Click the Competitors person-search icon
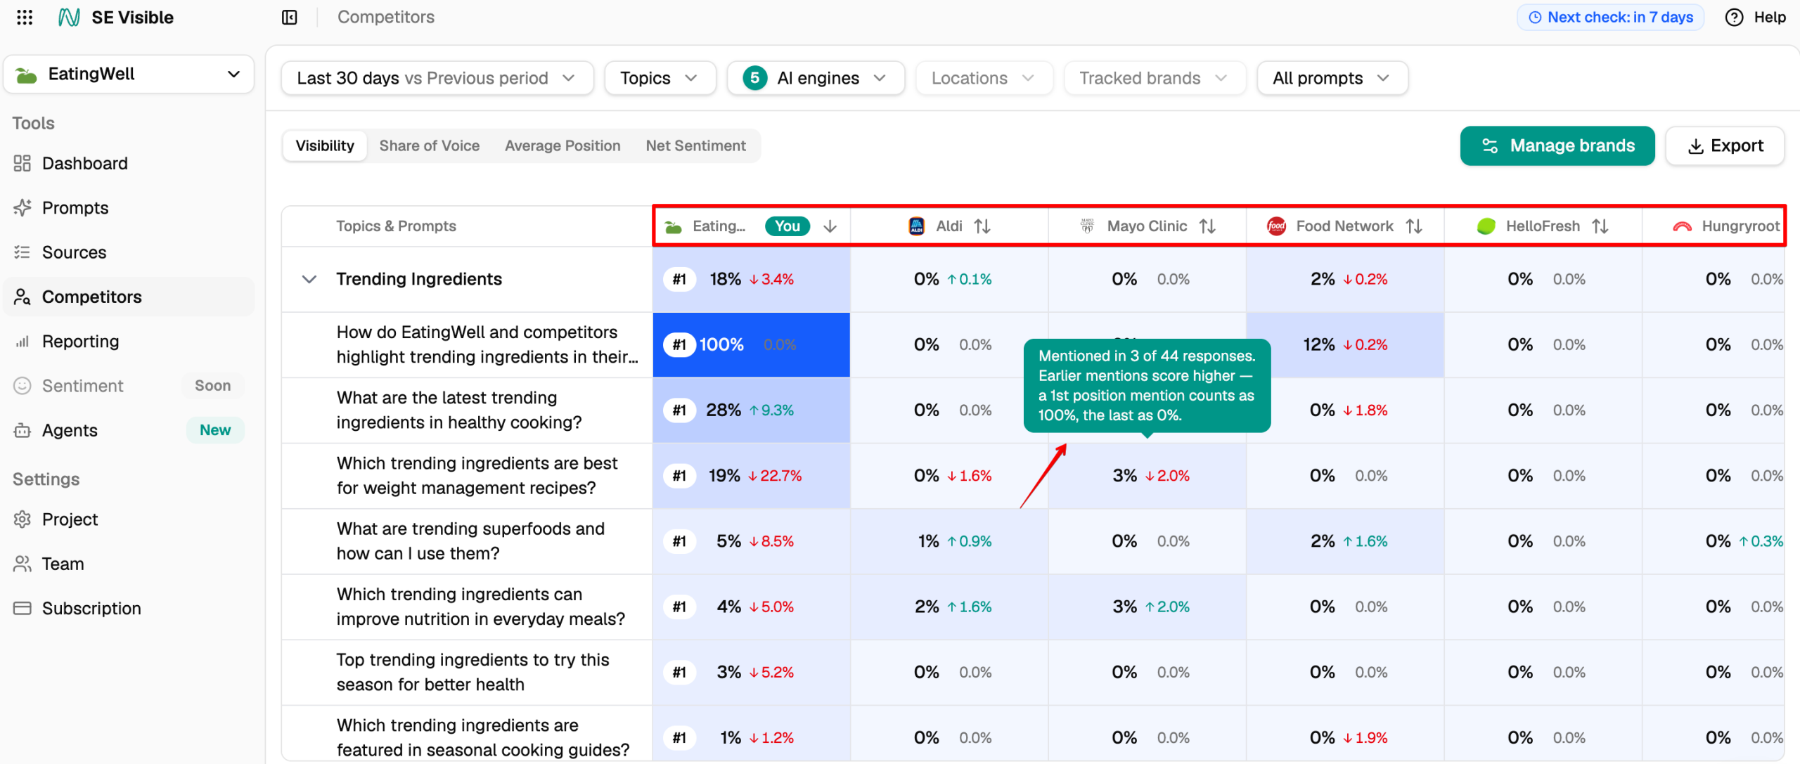 22,297
